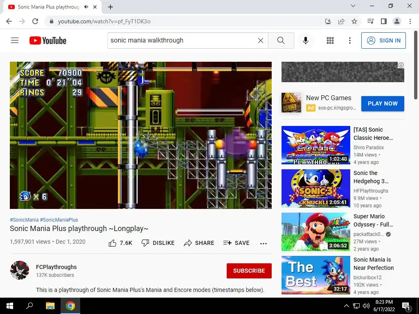Open TAS Sonic Classic Heroes thumbnail
This screenshot has height=314, width=419.
316,145
